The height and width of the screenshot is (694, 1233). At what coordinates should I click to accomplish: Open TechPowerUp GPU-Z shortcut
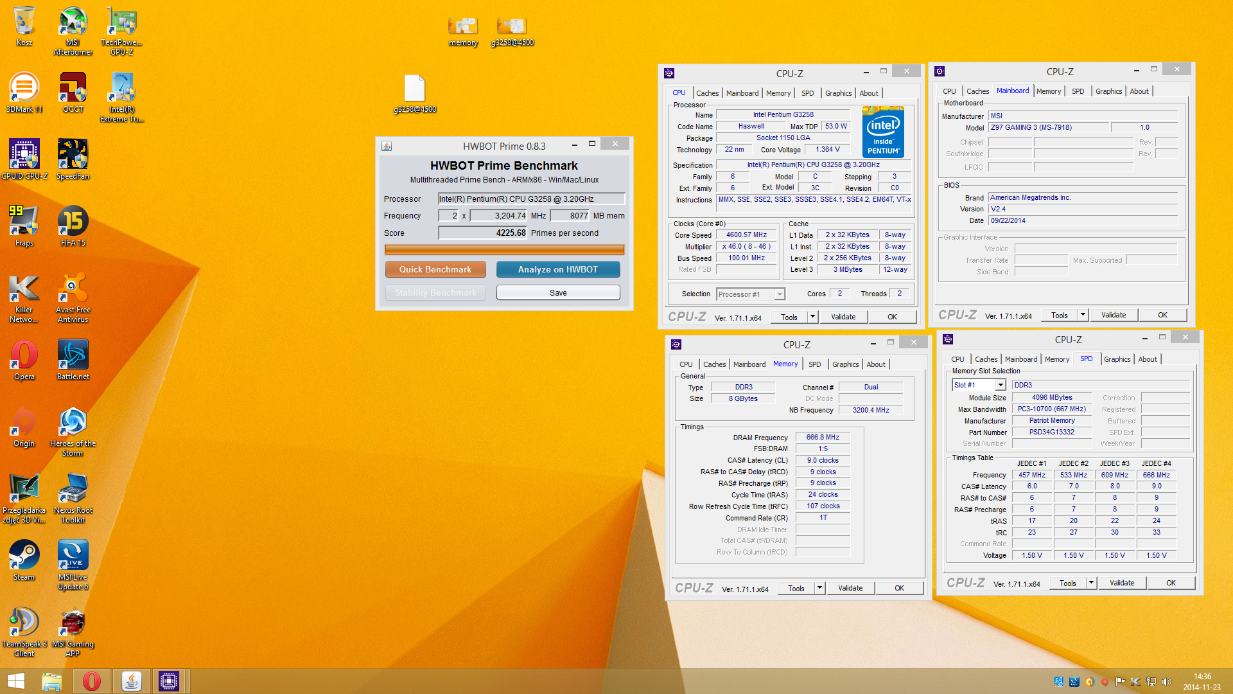121,31
